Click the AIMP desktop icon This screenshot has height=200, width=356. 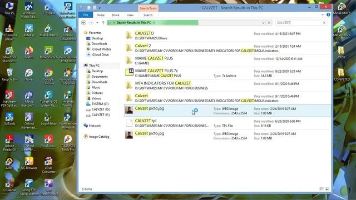9,163
